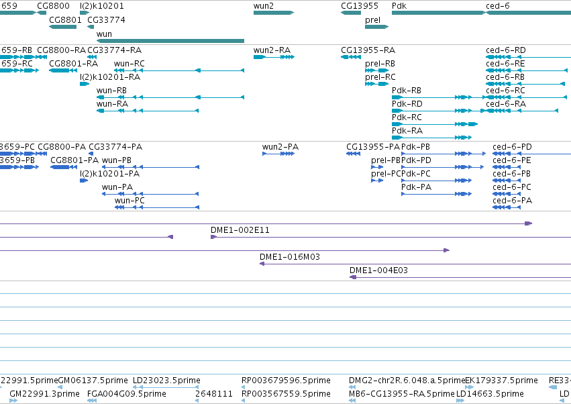Image resolution: width=571 pixels, height=404 pixels.
Task: Click the CG8800-PA protein label
Action: coord(62,147)
